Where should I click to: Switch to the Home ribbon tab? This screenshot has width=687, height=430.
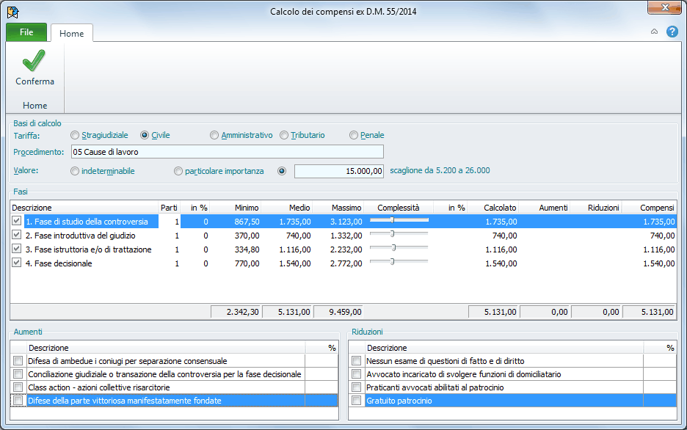[x=71, y=33]
